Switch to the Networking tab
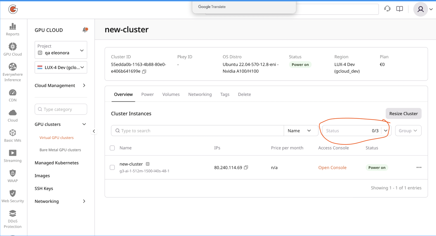This screenshot has width=436, height=236. 200,94
